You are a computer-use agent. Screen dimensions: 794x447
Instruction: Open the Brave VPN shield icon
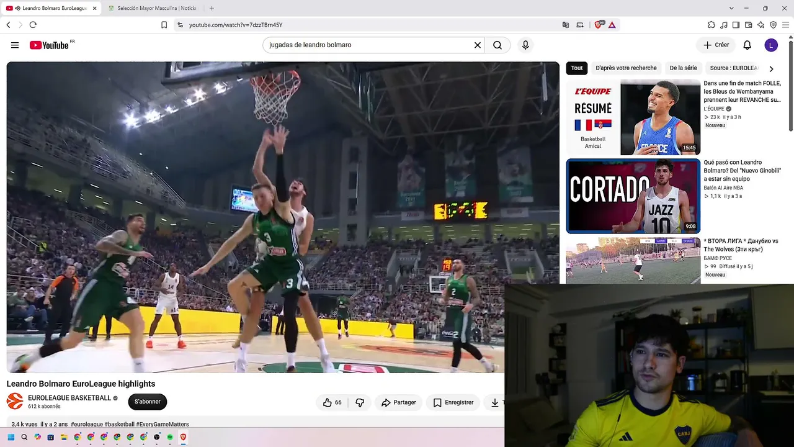[773, 25]
